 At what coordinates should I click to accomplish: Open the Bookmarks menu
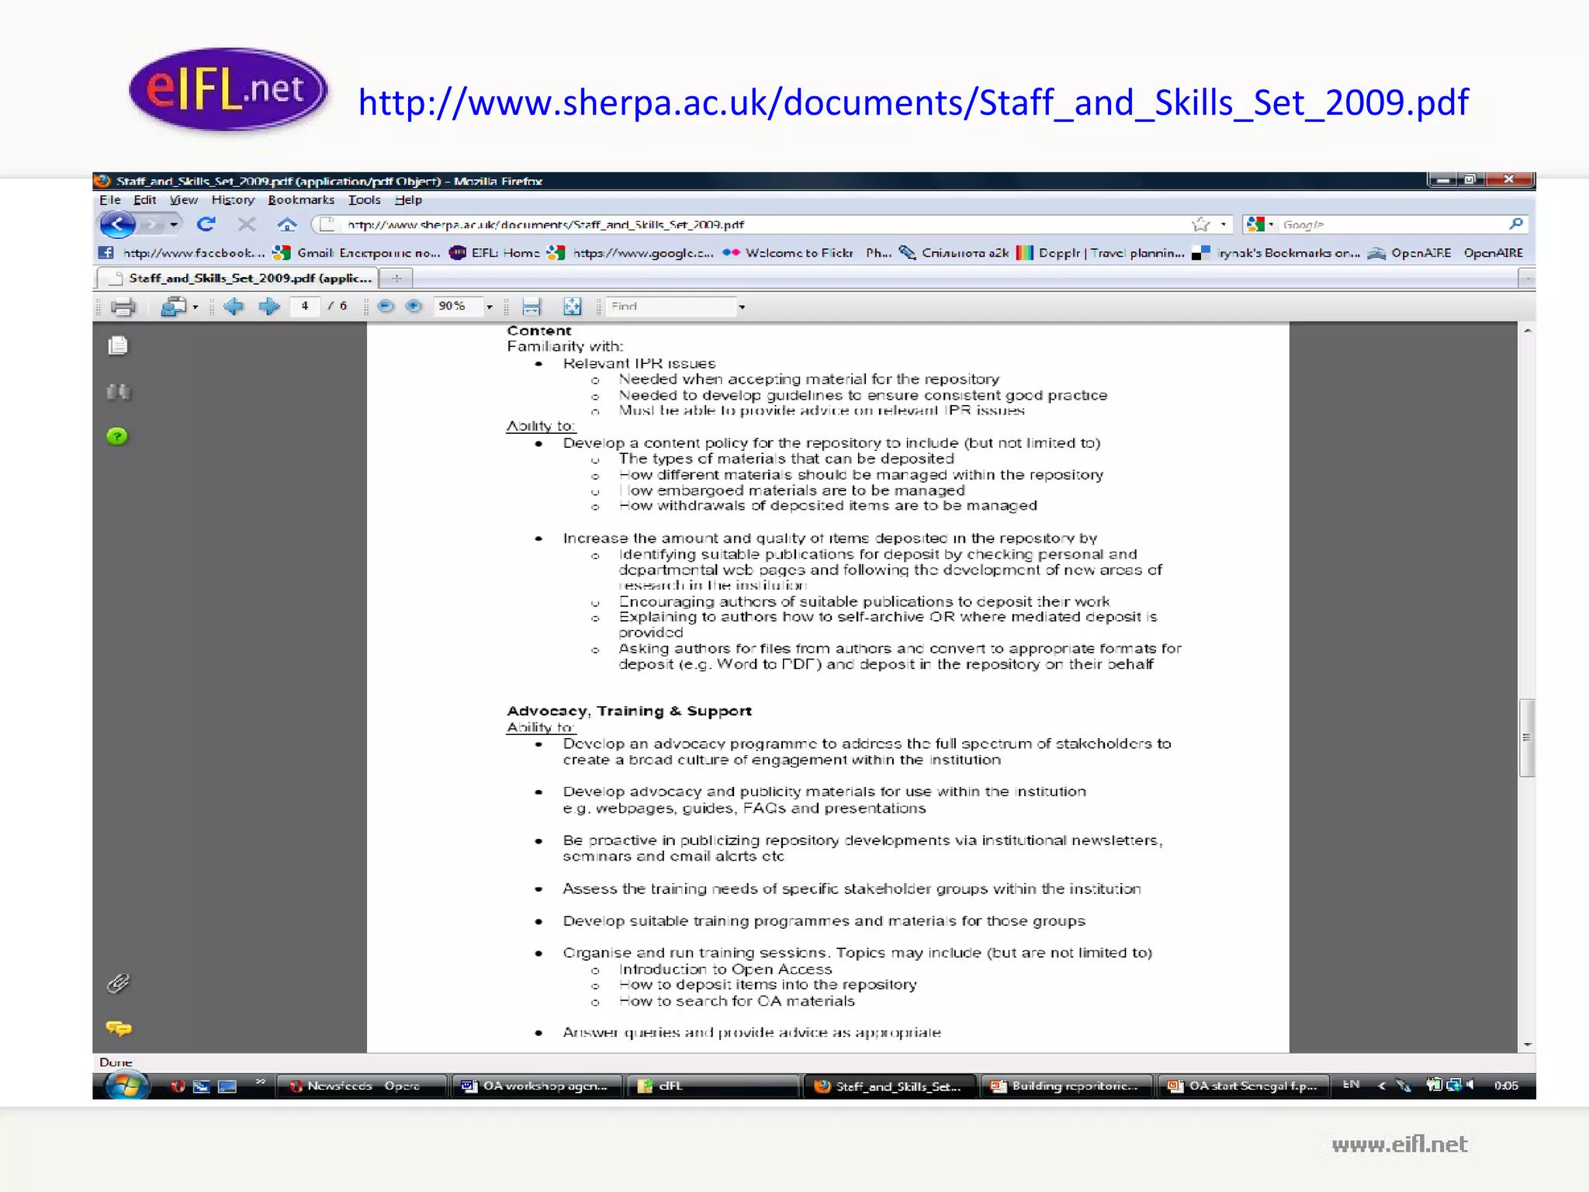point(301,200)
